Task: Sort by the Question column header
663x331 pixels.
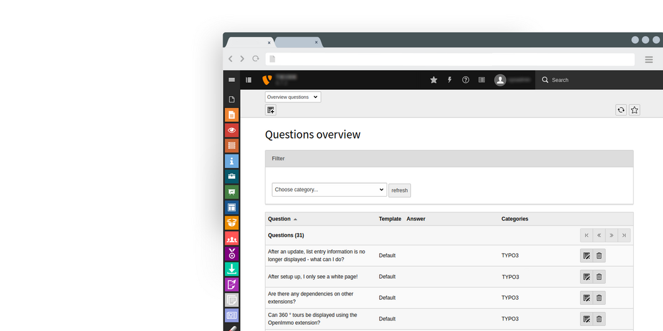Action: 279,219
